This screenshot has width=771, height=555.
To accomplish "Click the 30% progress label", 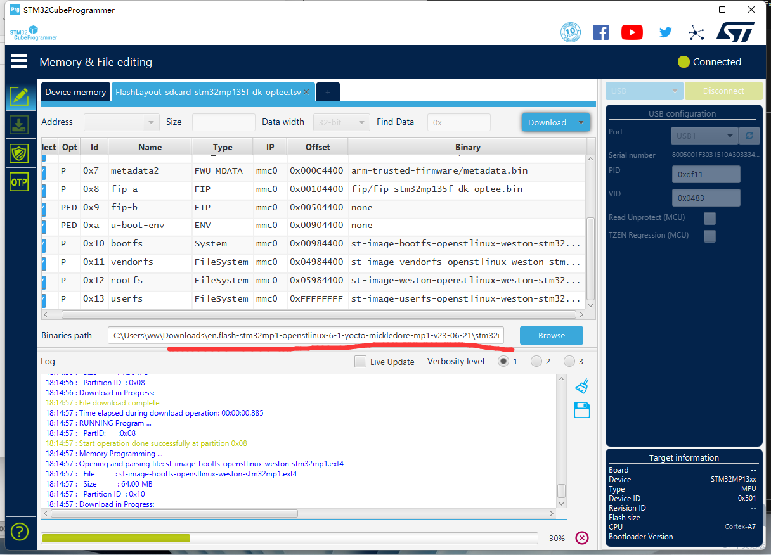I will click(557, 538).
